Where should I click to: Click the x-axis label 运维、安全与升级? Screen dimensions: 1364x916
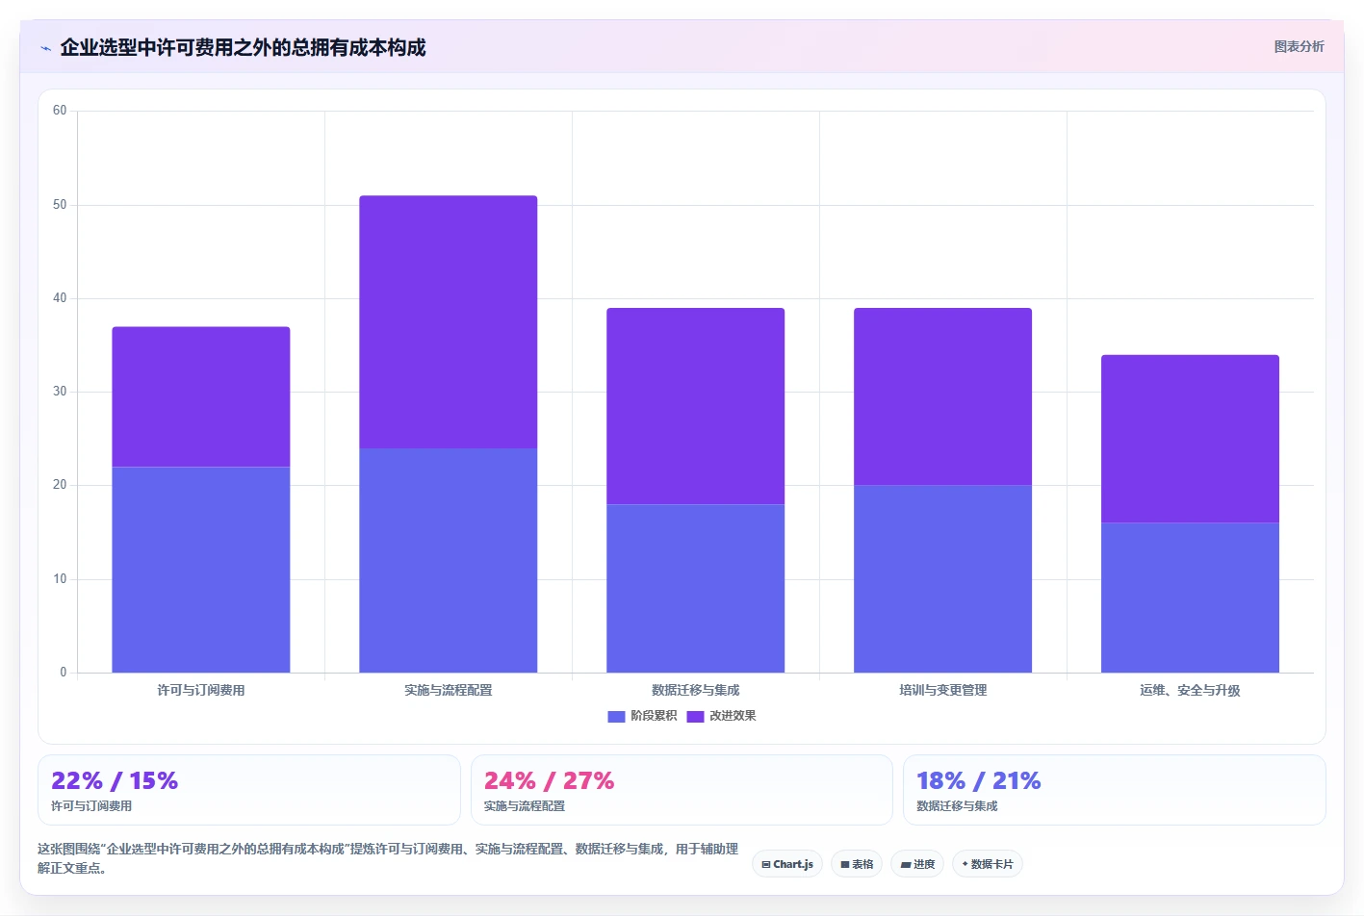coord(1191,690)
